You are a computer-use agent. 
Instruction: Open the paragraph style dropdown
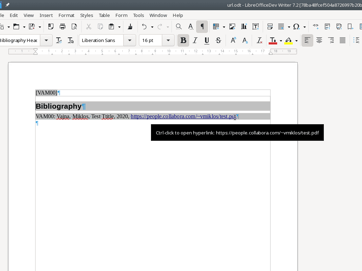click(46, 40)
